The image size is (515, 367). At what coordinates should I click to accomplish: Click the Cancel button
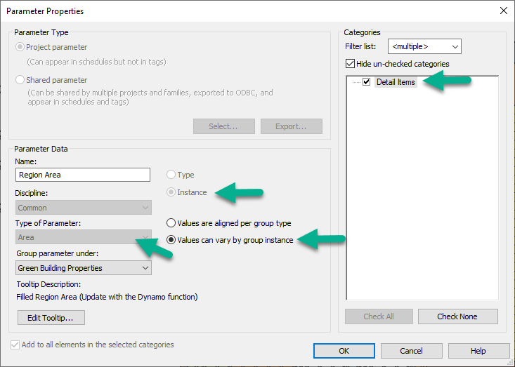pos(411,351)
